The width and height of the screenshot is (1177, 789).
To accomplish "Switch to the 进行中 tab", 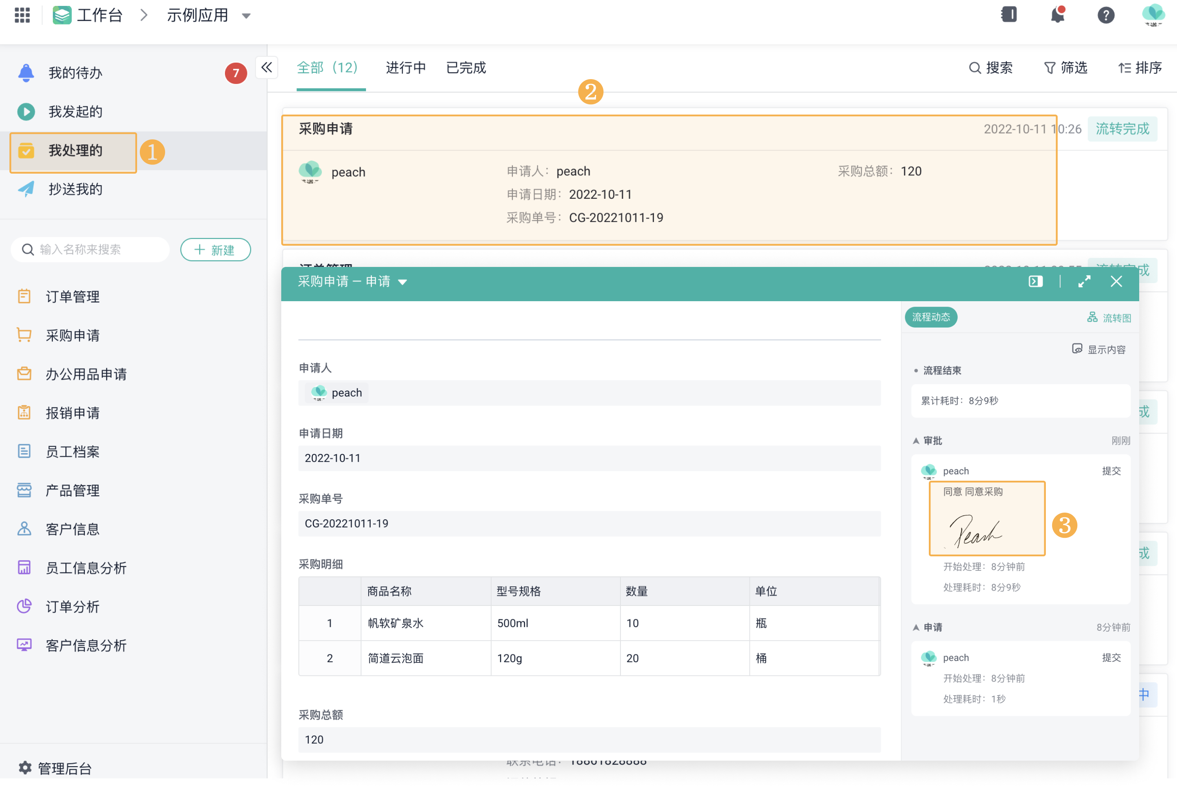I will coord(406,68).
